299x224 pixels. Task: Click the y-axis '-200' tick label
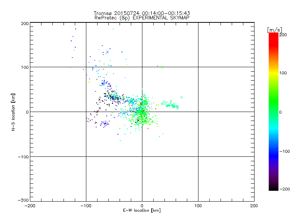[23, 200]
